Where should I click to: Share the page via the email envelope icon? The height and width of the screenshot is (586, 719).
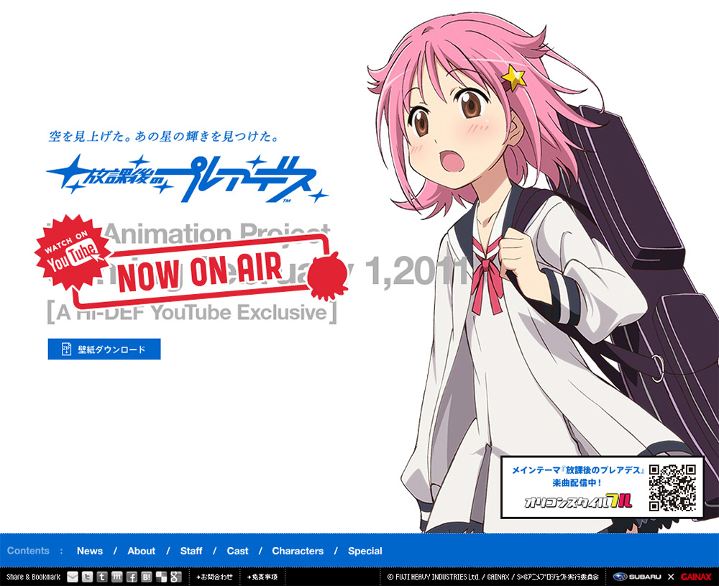(x=73, y=577)
